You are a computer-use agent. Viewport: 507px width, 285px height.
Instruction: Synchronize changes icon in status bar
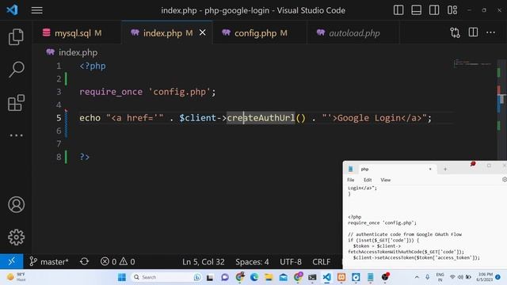(85, 261)
